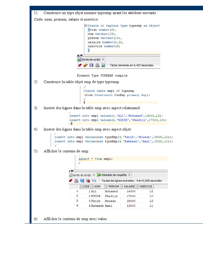Click the up arrow splitter above first script output

click(x=78, y=56)
